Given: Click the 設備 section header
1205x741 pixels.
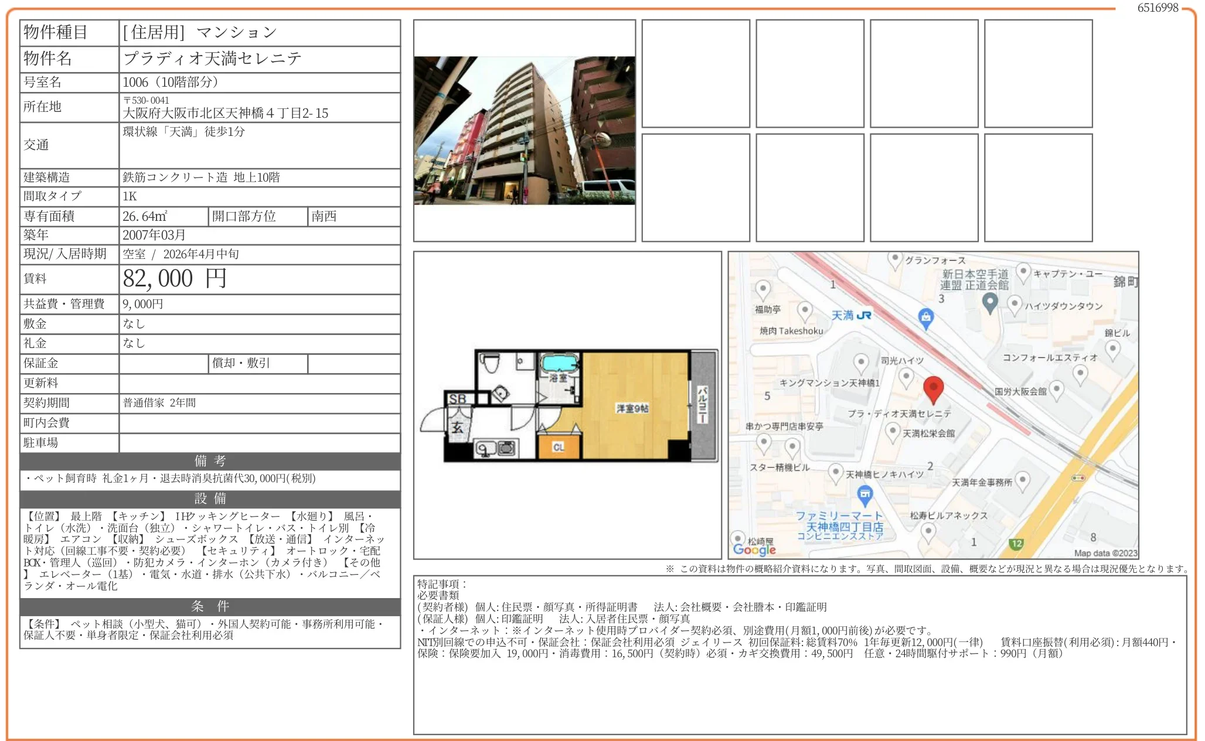Looking at the screenshot, I should pyautogui.click(x=210, y=498).
